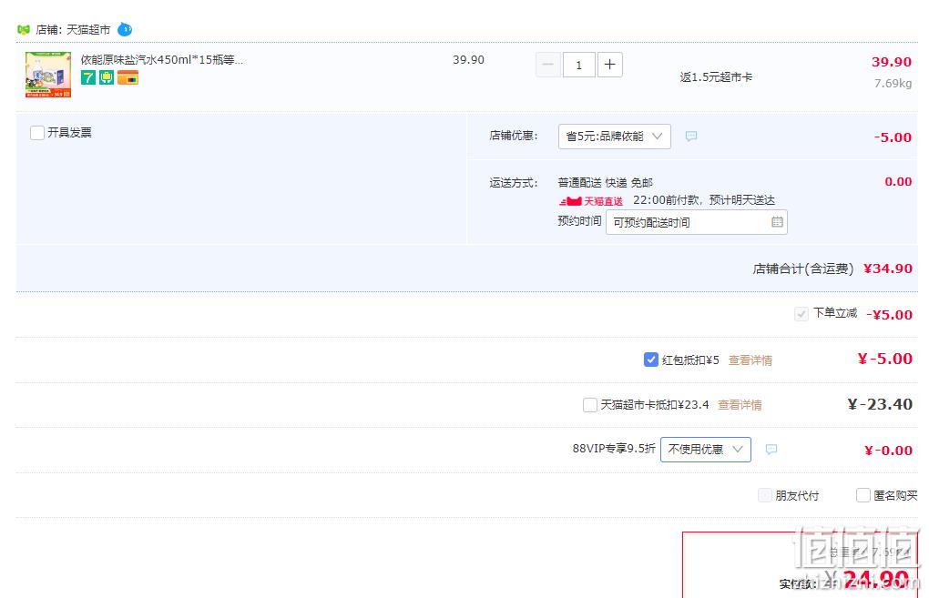Click 查看详情 next to 天猫超市卡抵扣
Screen dimensions: 929x598
click(x=740, y=405)
